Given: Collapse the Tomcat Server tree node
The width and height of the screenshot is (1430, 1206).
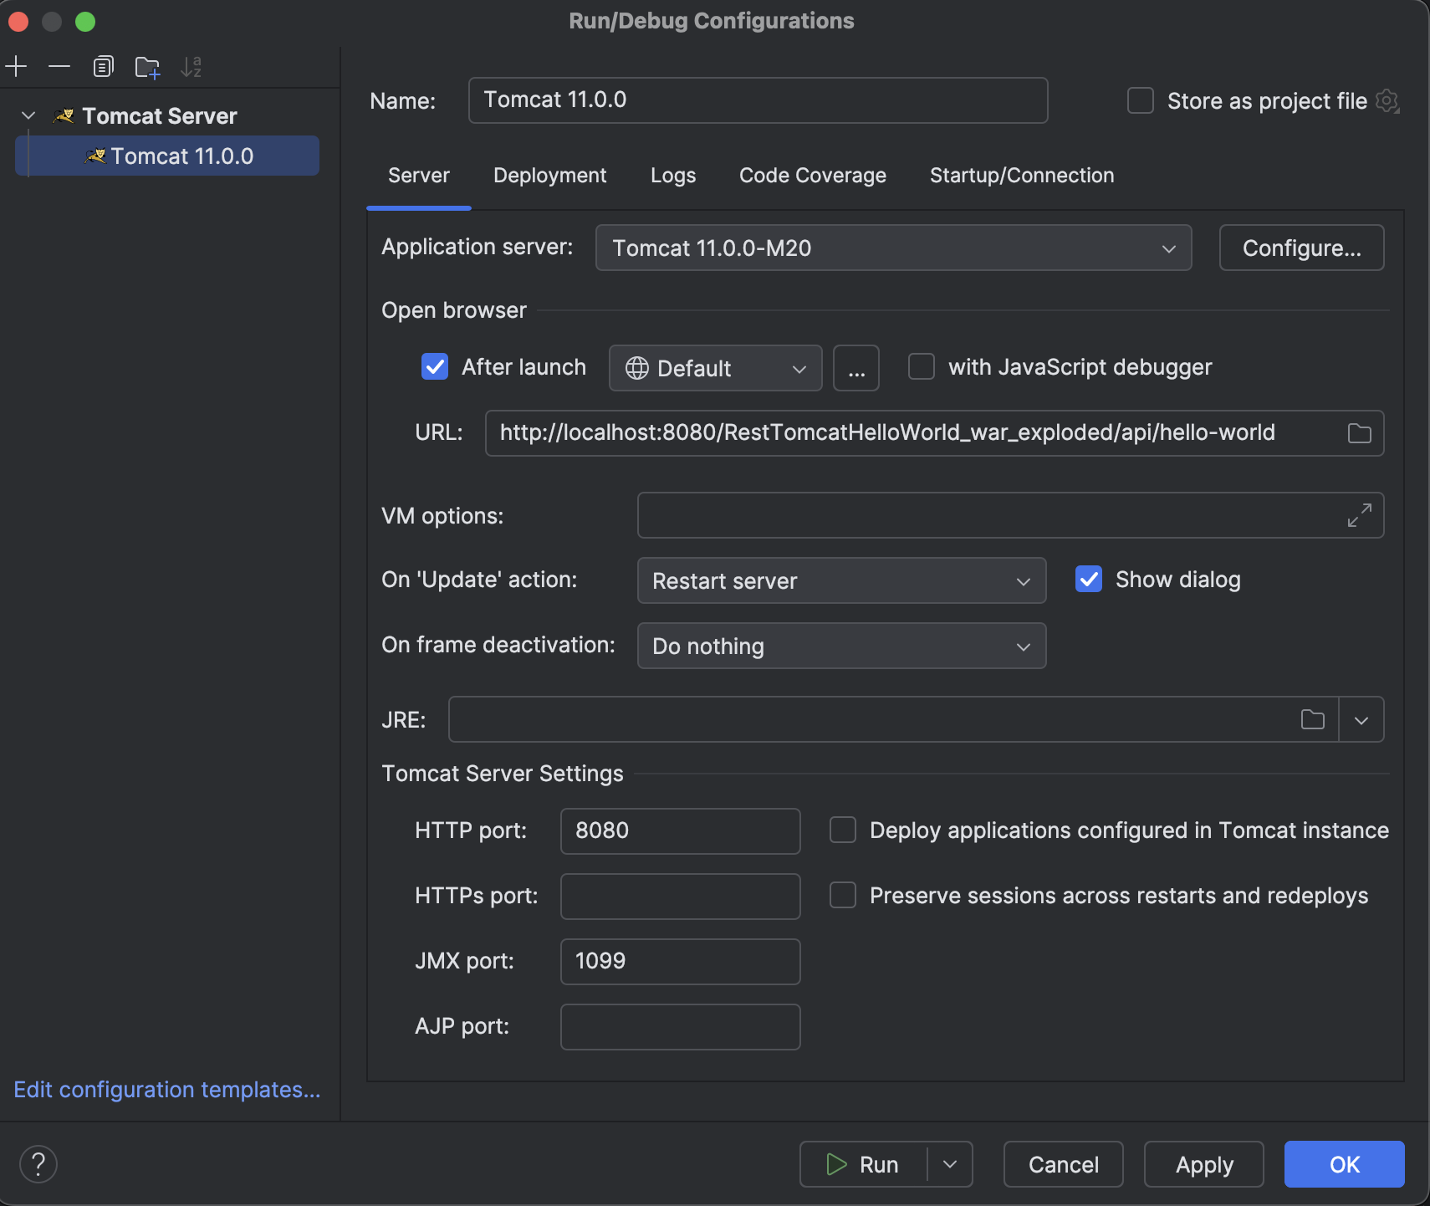Looking at the screenshot, I should 28,115.
